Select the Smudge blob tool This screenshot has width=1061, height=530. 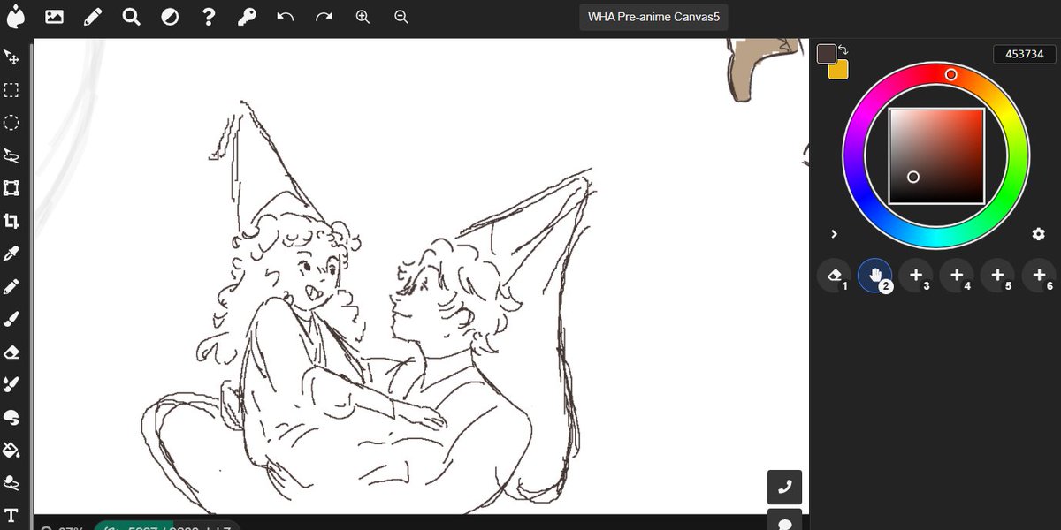pyautogui.click(x=11, y=417)
